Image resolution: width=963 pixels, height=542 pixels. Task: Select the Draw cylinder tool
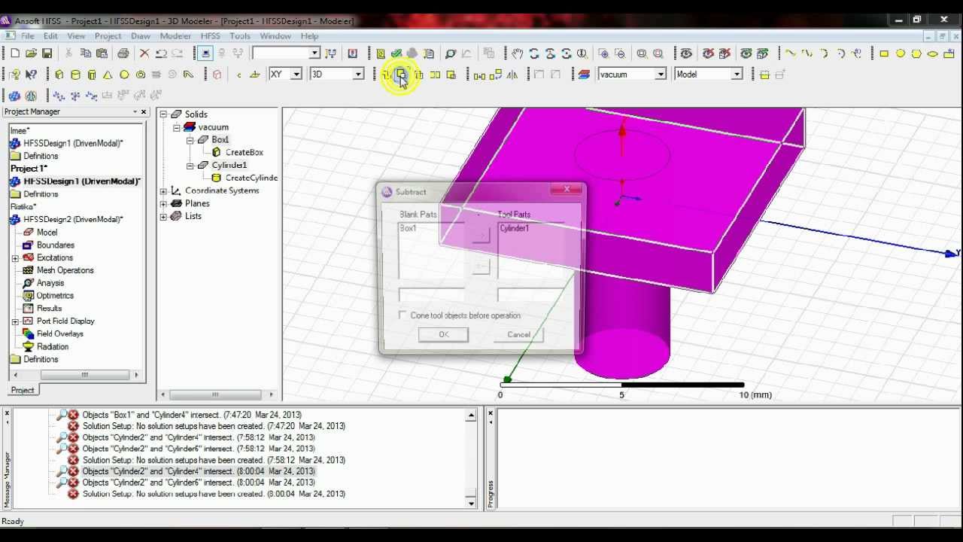pos(75,75)
